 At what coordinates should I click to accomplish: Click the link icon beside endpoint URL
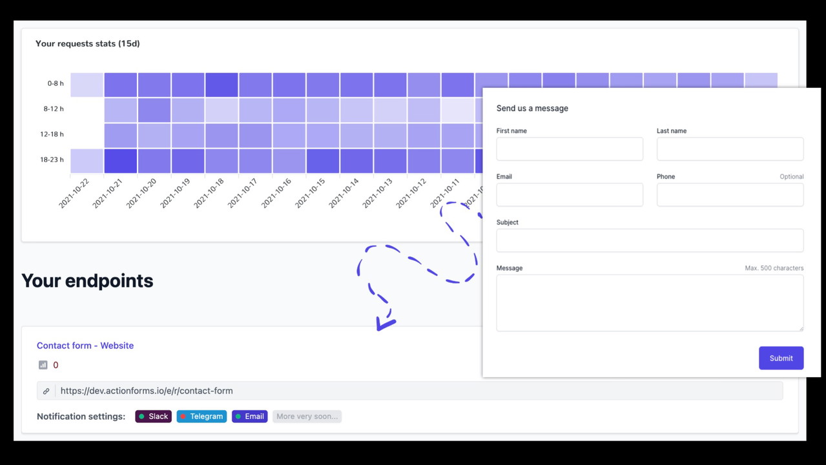(46, 391)
